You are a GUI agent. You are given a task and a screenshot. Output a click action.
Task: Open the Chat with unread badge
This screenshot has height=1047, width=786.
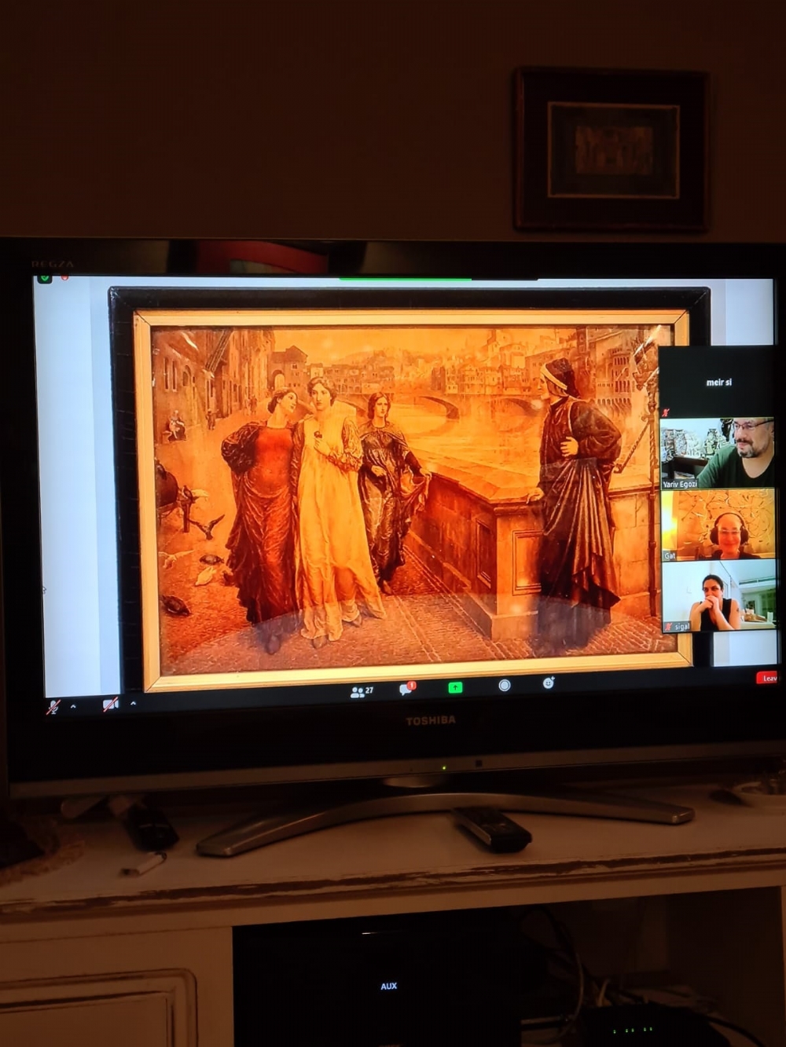(x=407, y=689)
